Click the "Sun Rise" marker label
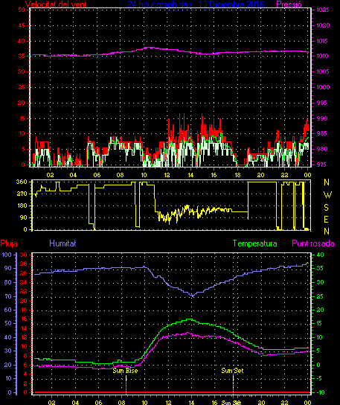The width and height of the screenshot is (340, 405). pyautogui.click(x=125, y=371)
